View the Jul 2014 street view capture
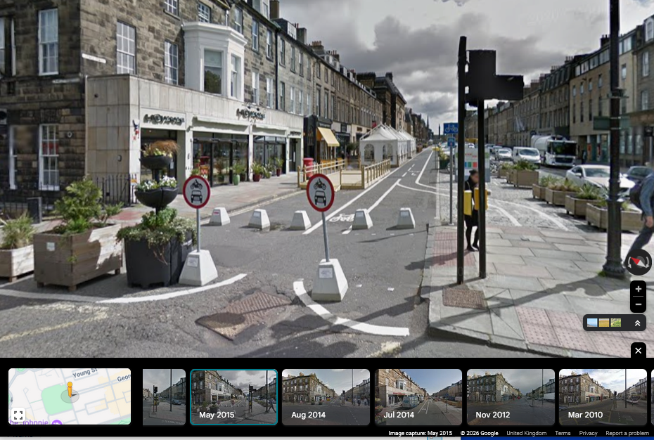The image size is (654, 440). pyautogui.click(x=418, y=397)
